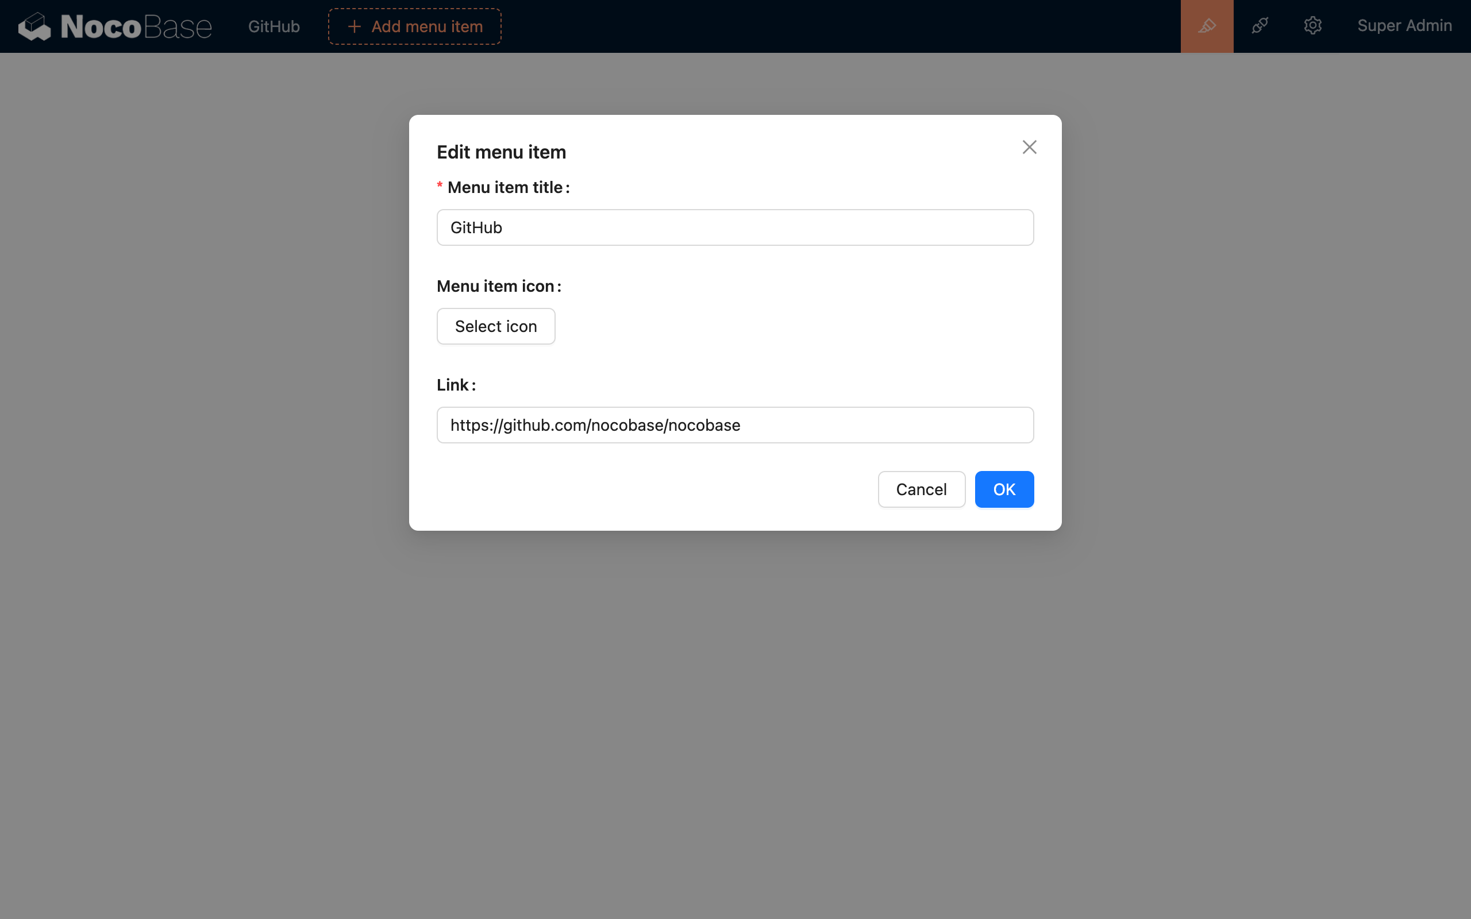Close the Edit menu item dialog

(x=1029, y=147)
